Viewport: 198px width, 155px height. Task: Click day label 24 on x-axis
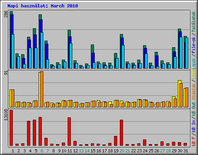point(145,151)
